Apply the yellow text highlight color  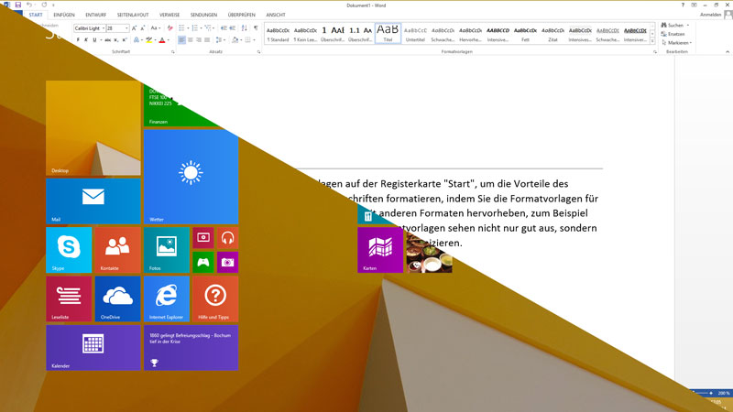(148, 40)
